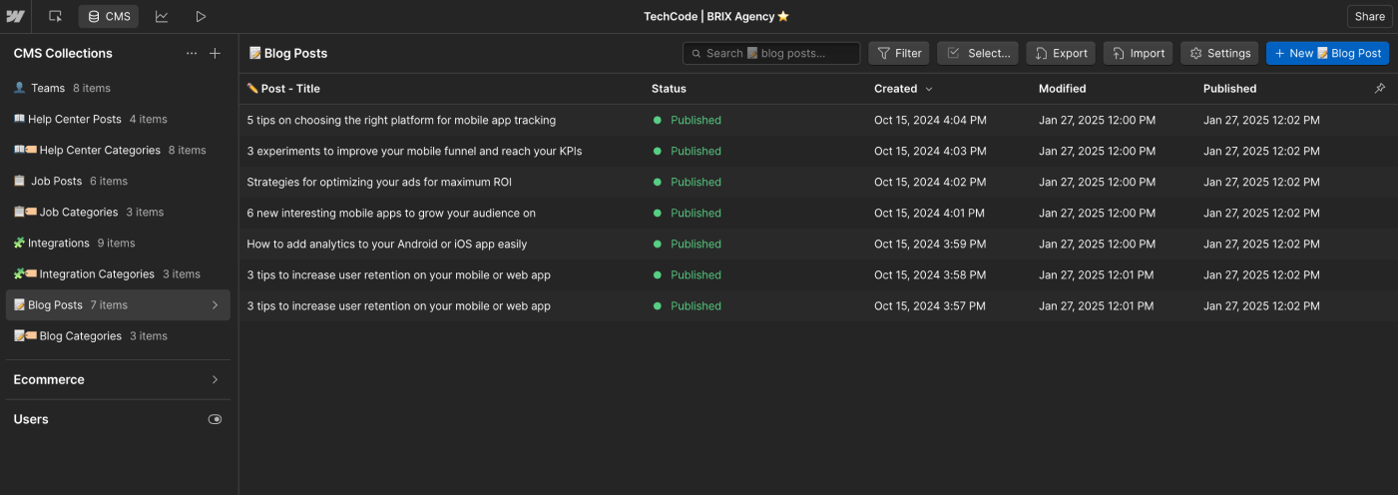The image size is (1398, 495).
Task: Click the Published status of Strategies post
Action: click(687, 182)
